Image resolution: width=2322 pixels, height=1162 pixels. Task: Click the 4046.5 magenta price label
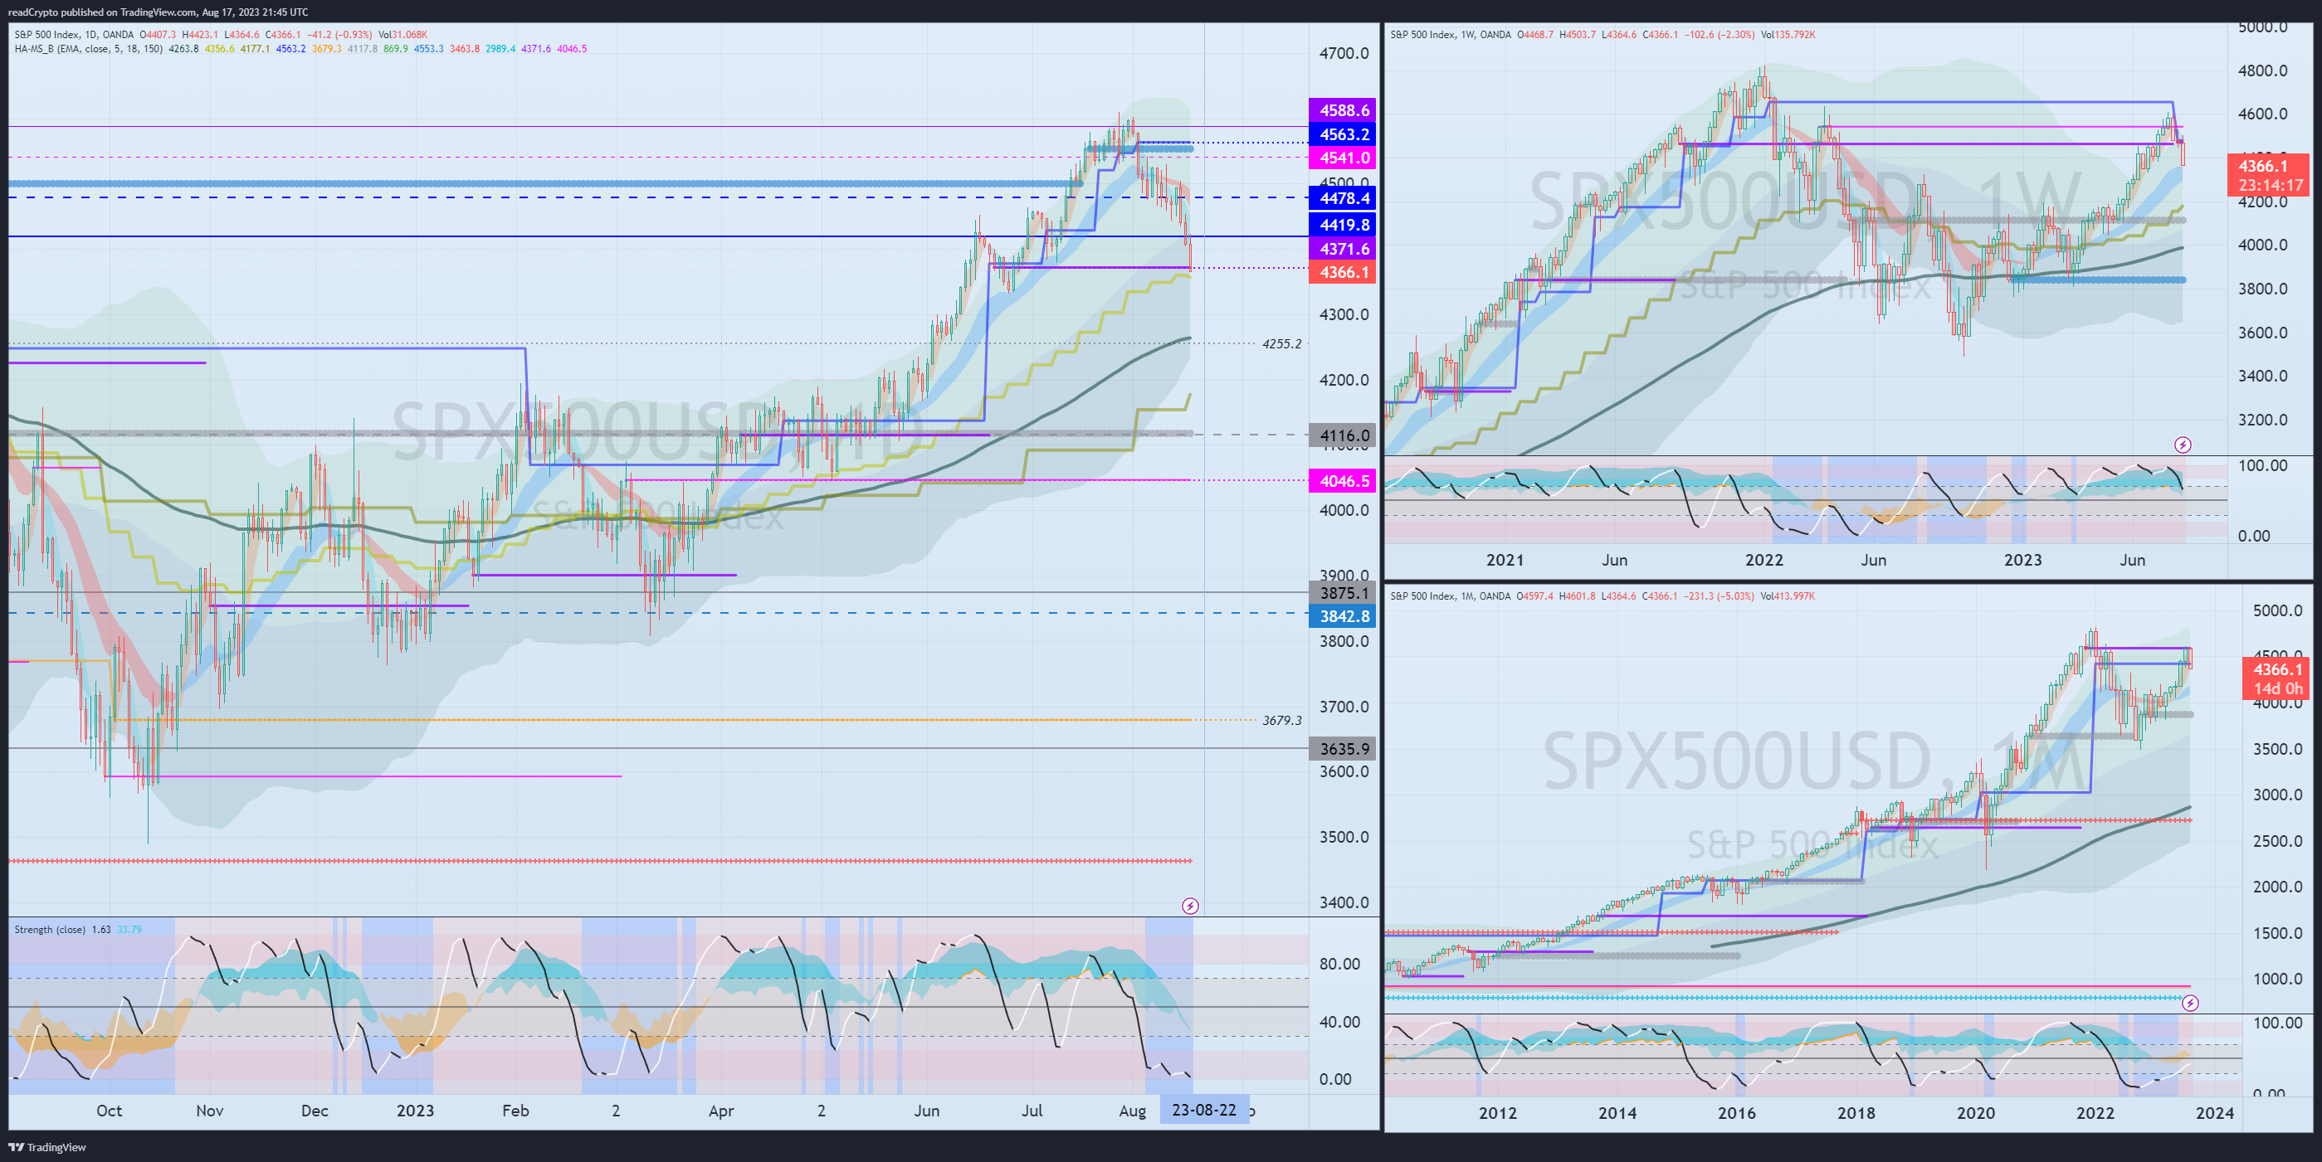(x=1342, y=480)
